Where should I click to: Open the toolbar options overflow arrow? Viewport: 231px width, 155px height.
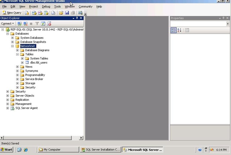coord(86,14)
